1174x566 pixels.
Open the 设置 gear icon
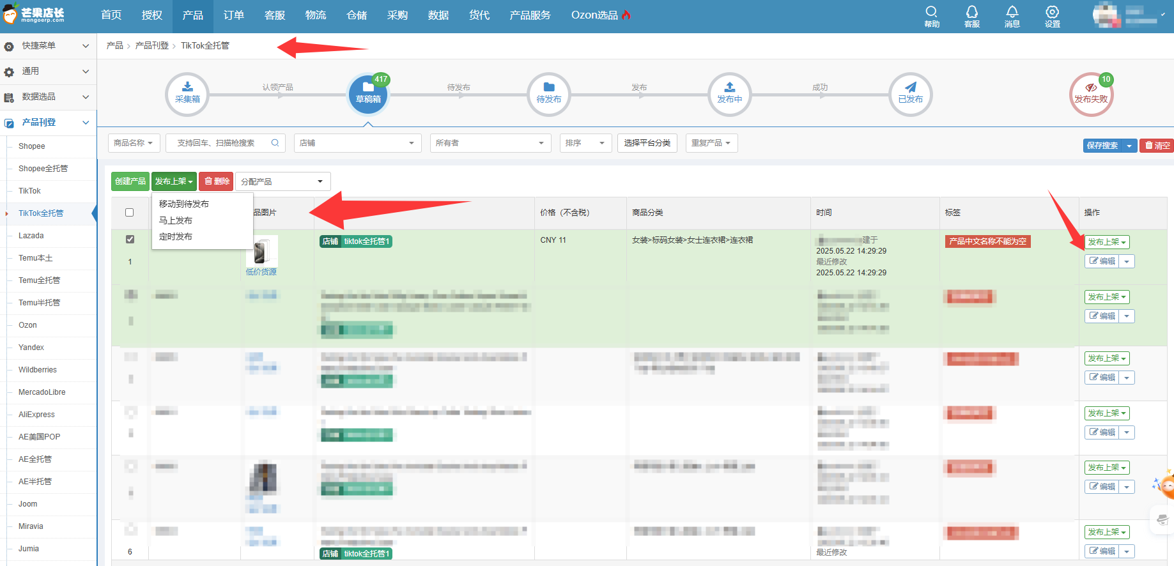coord(1053,16)
